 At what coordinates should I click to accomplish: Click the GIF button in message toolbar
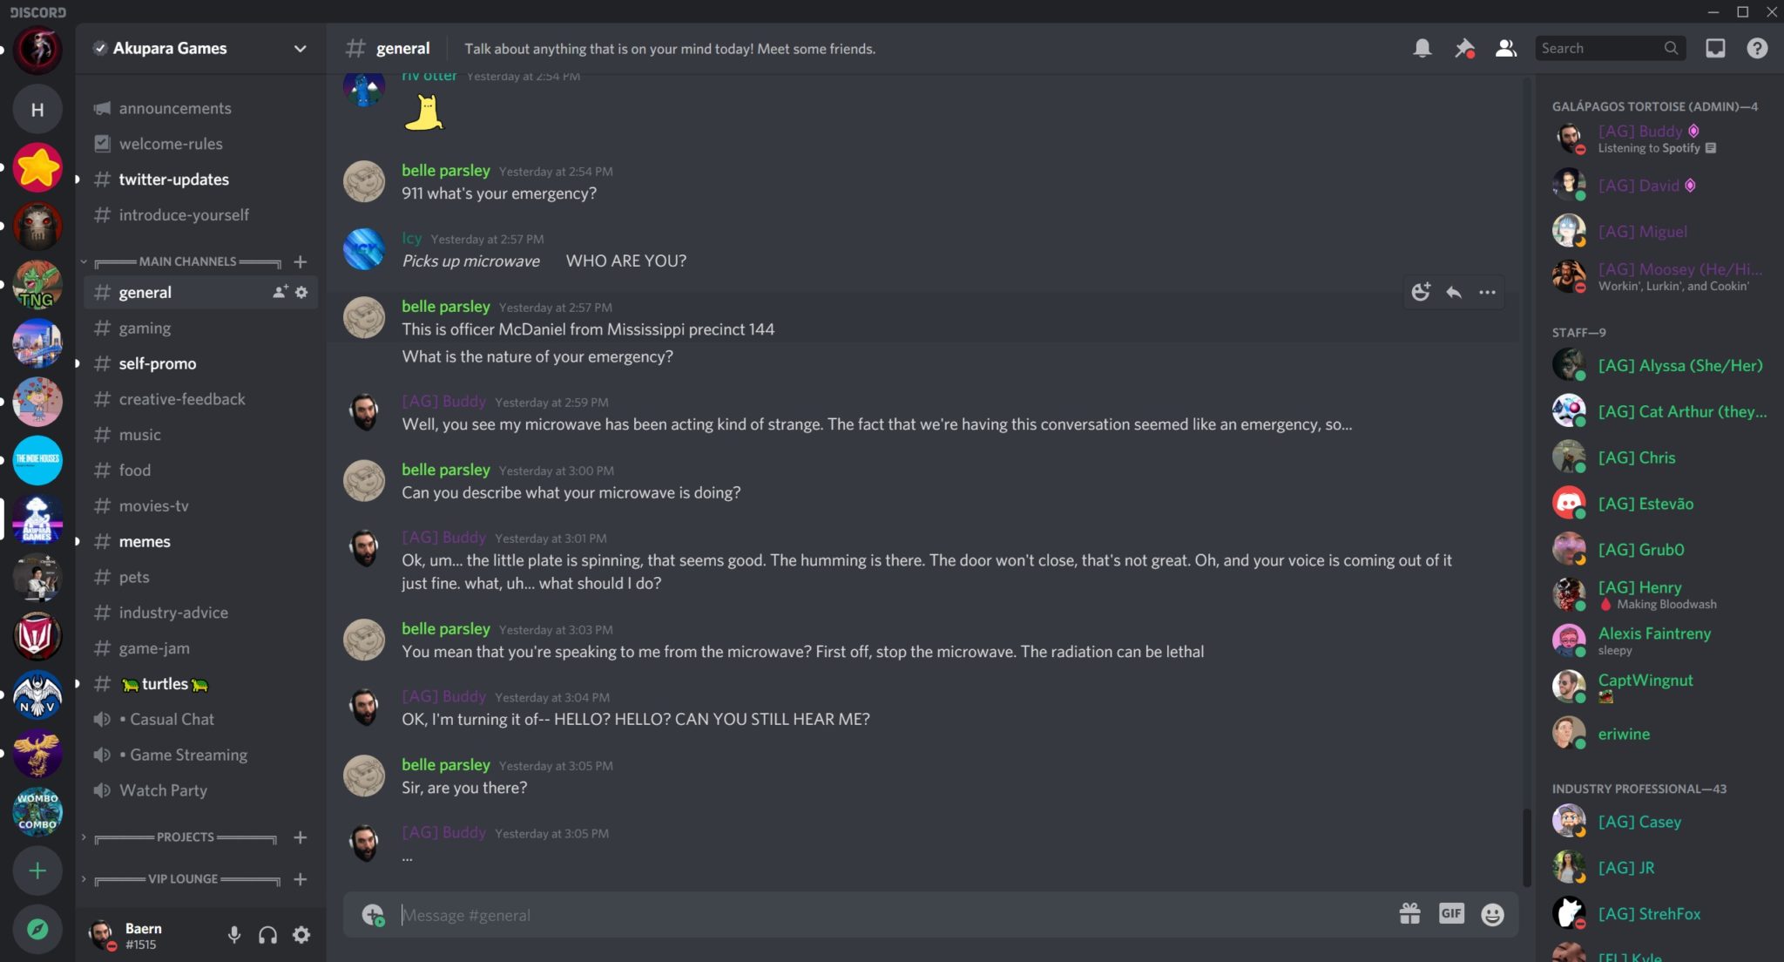tap(1449, 915)
